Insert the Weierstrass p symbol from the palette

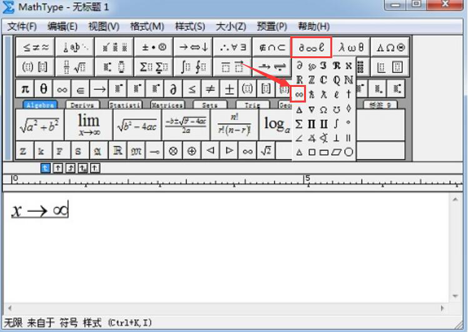(312, 66)
